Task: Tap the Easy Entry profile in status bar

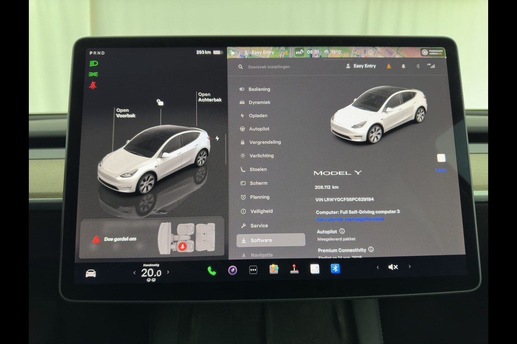Action: (x=259, y=52)
